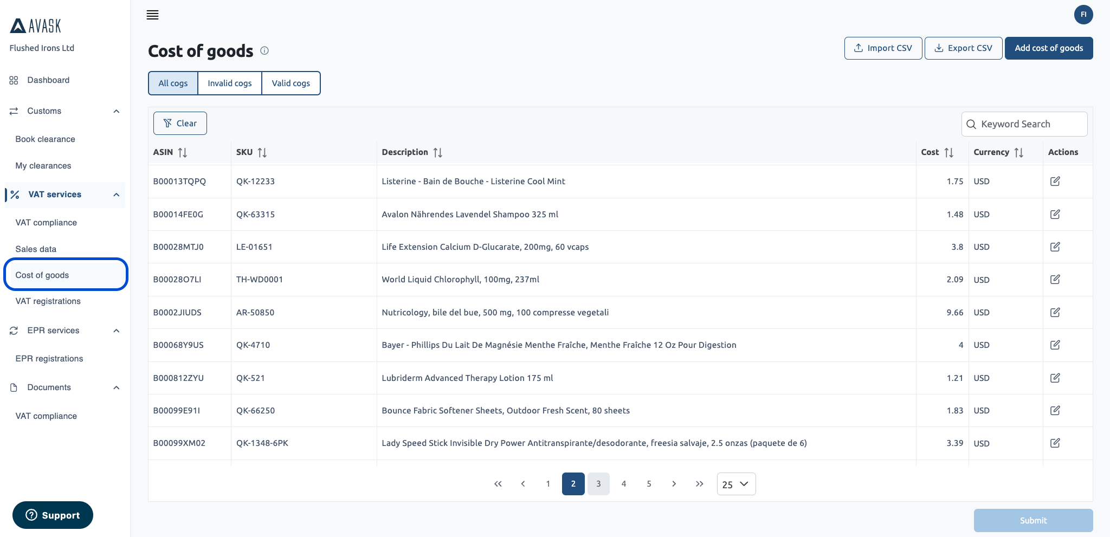Edit the Avalon Lavendel Shampoo row
1110x537 pixels.
click(1055, 214)
